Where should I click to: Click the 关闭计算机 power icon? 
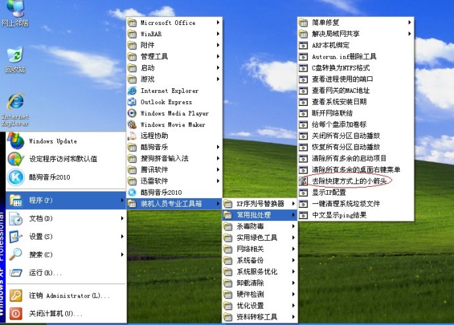(x=16, y=313)
